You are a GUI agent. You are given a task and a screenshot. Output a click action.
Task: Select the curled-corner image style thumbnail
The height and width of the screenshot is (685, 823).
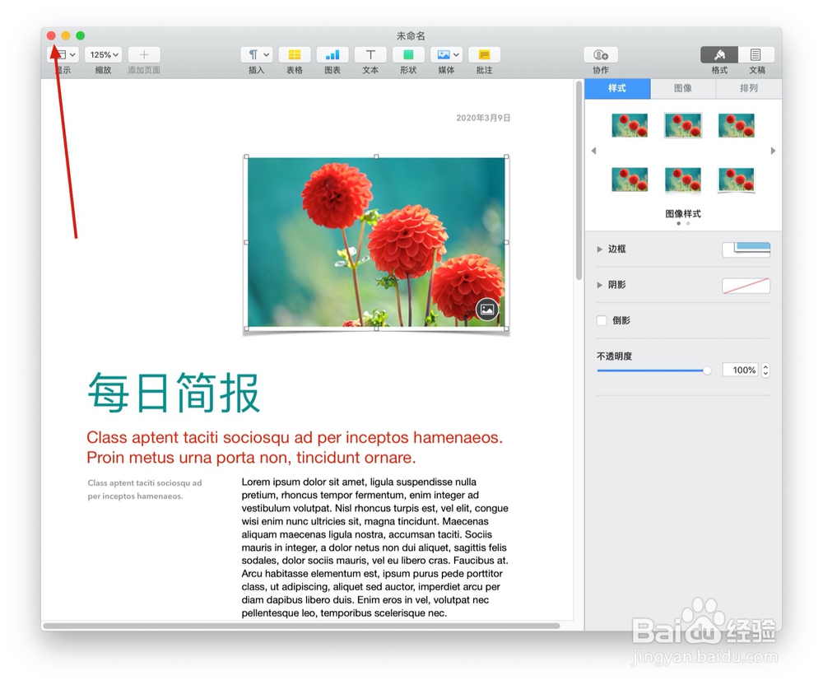click(x=736, y=179)
